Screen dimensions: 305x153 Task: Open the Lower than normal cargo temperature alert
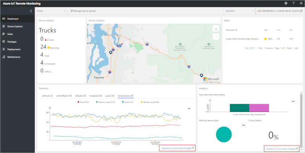coord(242,39)
